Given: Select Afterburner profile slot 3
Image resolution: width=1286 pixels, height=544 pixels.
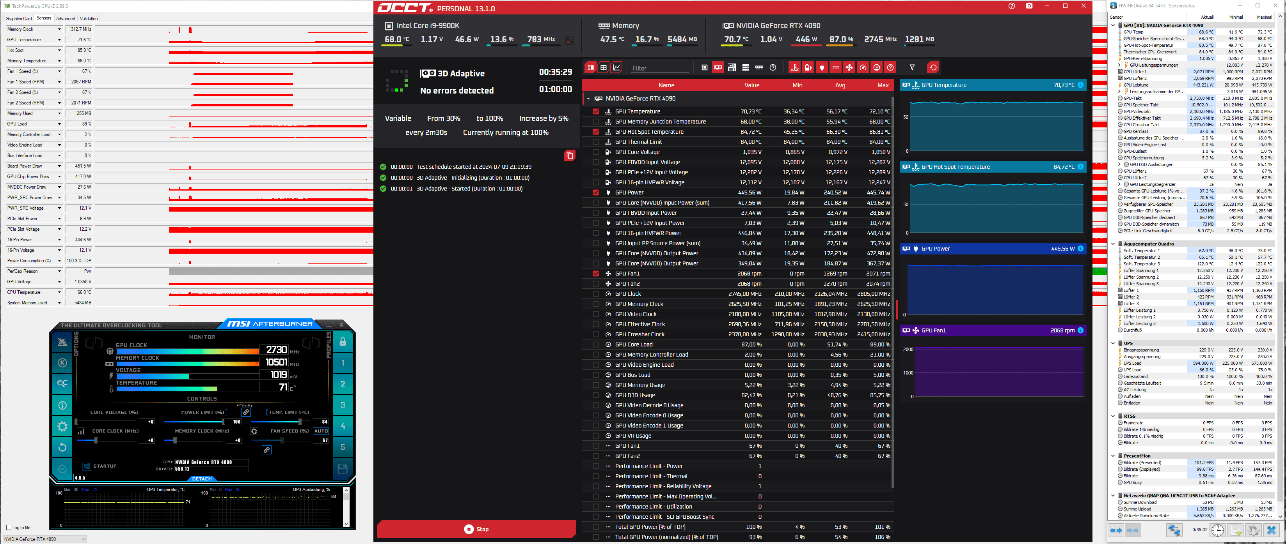Looking at the screenshot, I should click(x=343, y=405).
